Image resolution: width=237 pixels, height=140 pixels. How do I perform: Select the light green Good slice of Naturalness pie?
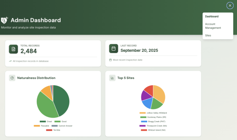pyautogui.click(x=46, y=106)
